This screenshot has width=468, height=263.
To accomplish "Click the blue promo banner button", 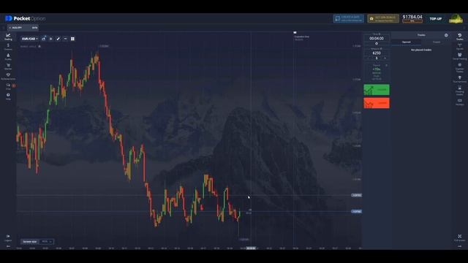I will (x=348, y=18).
